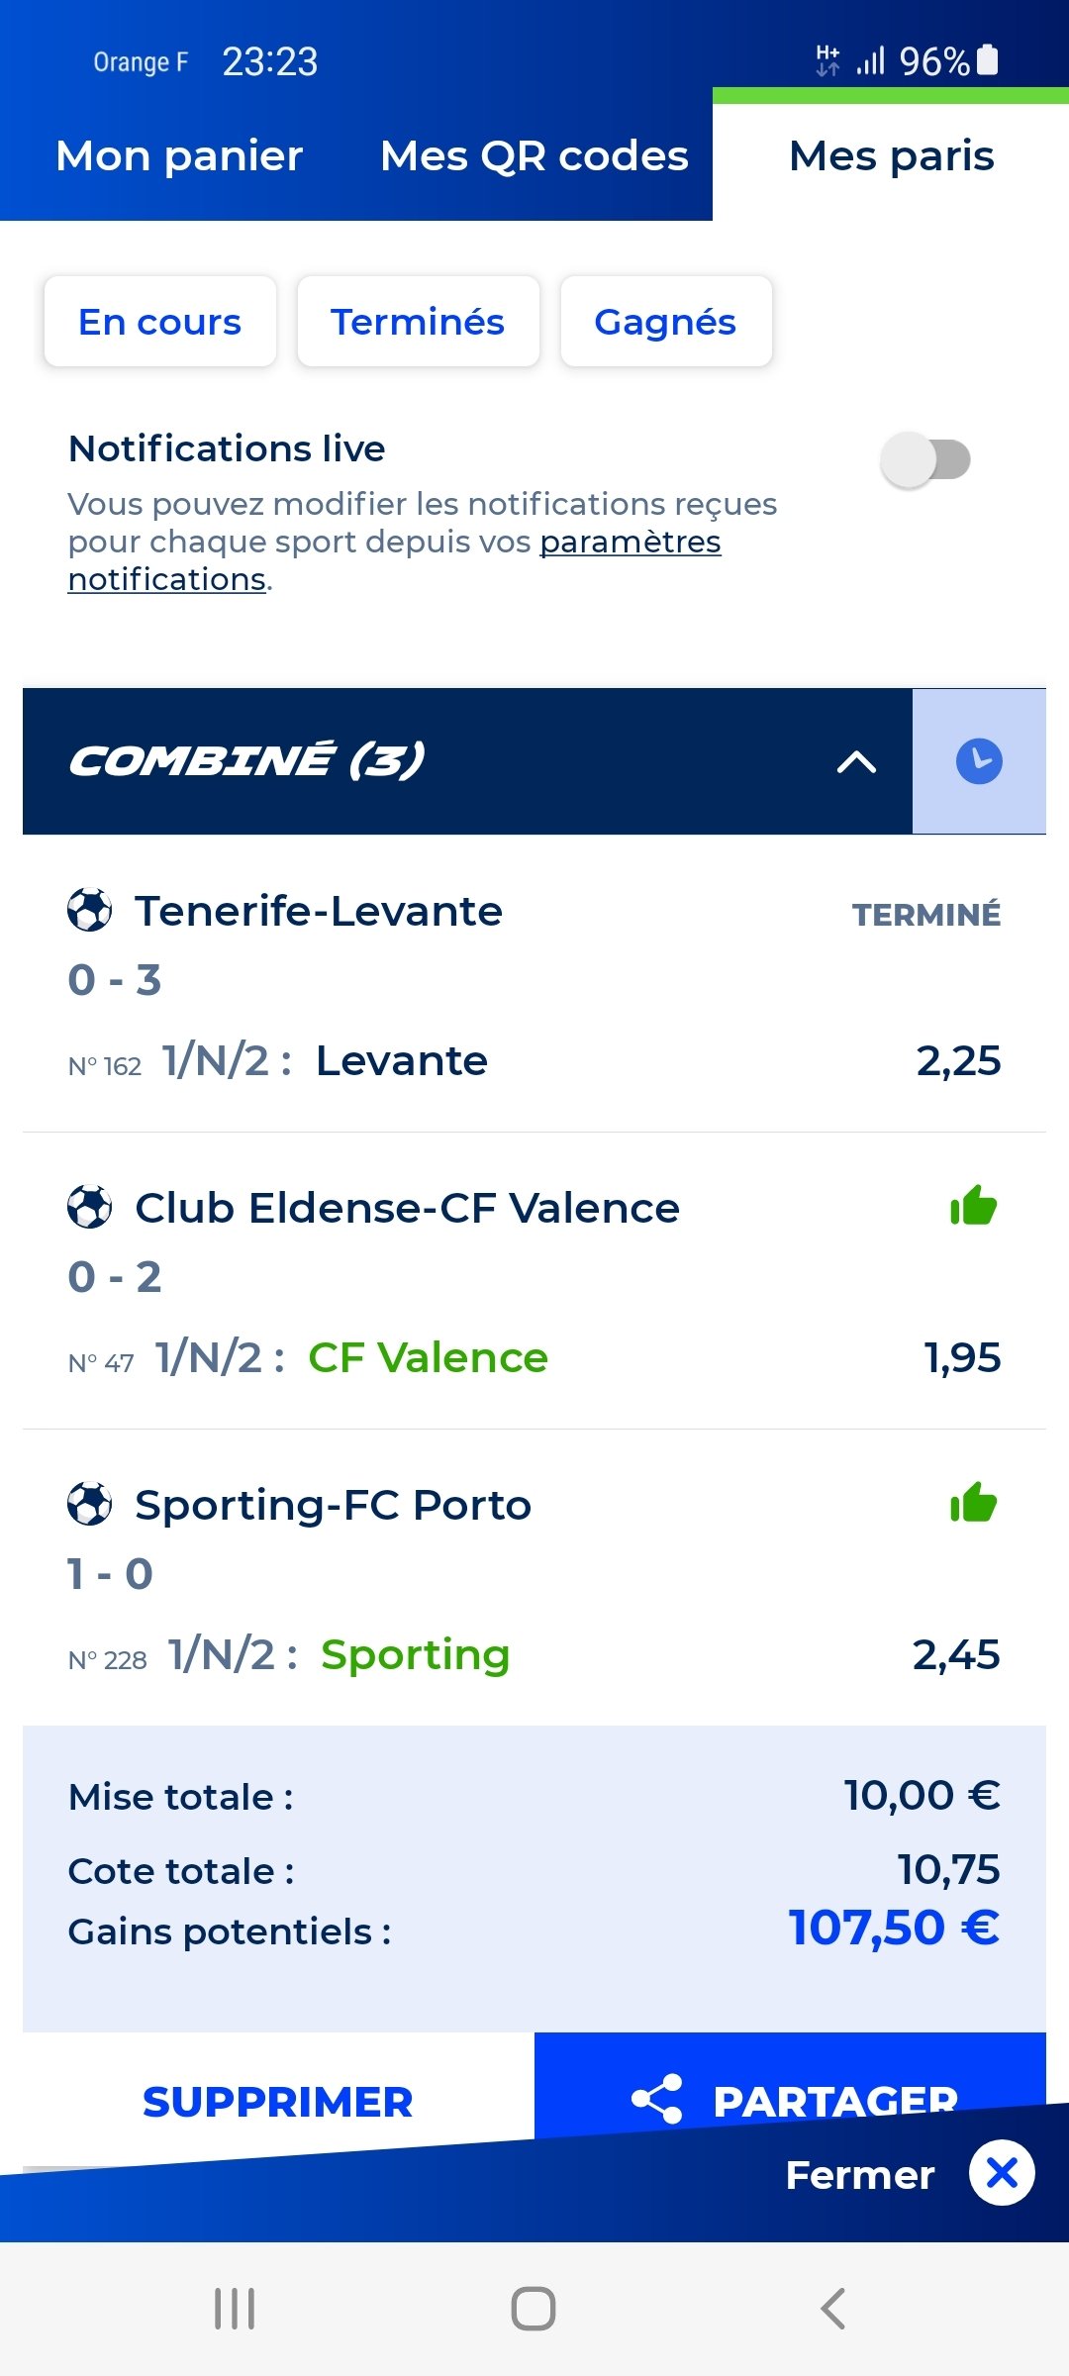Tap the football icon next to Tenerife-Levante
The width and height of the screenshot is (1069, 2376).
(90, 911)
